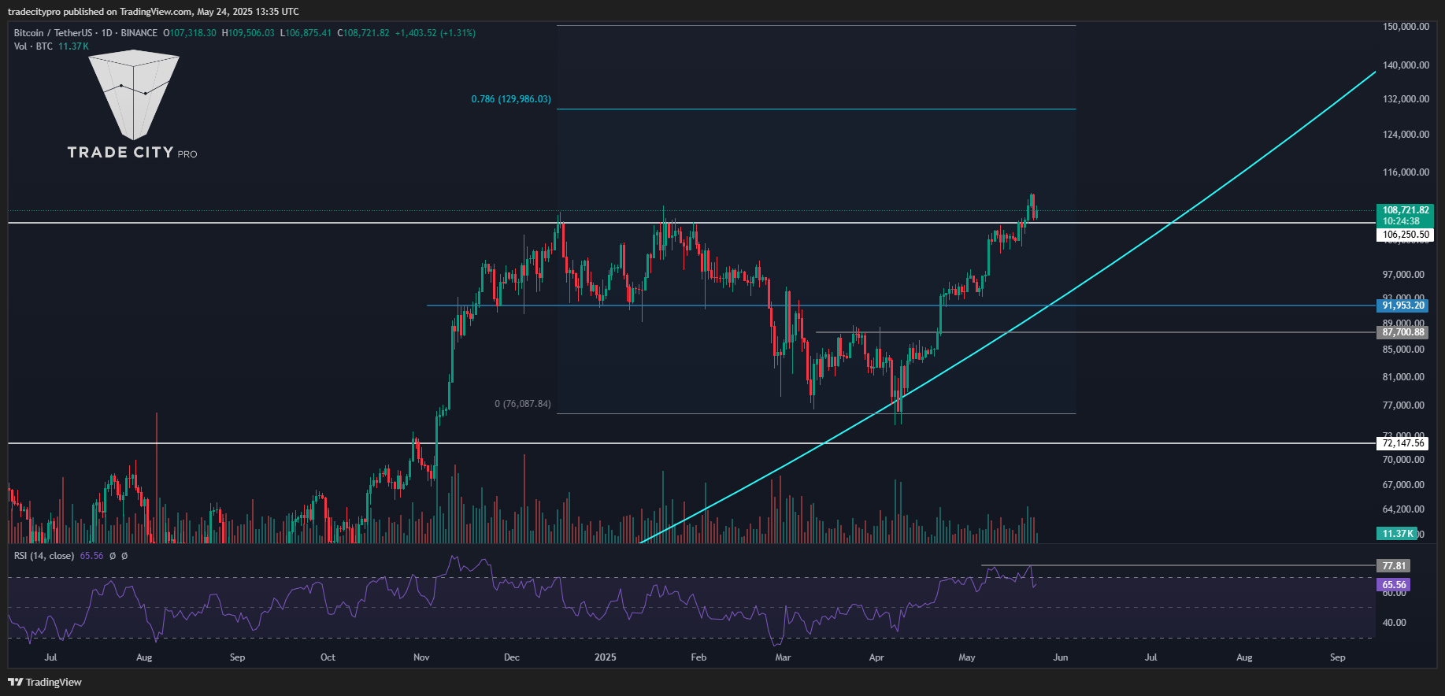Screen dimensions: 1445x696
Task: Click the Feb label on the time axis
Action: (x=698, y=657)
